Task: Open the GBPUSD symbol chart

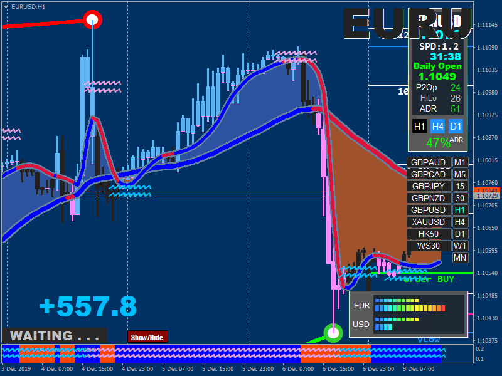Action: 429,210
